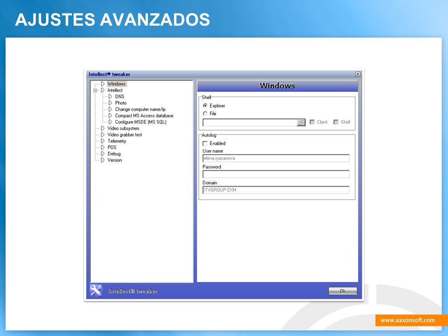The image size is (448, 336).
Task: Select Telemetry in the tree
Action: pos(117,141)
